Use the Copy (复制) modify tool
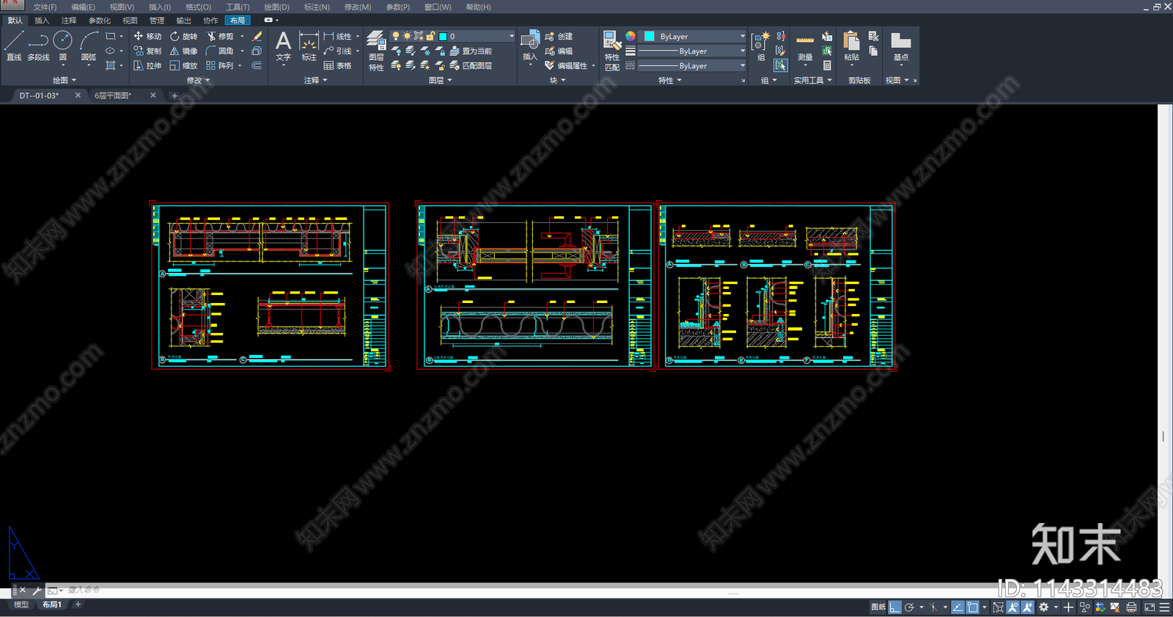Viewport: 1173px width, 617px height. [147, 51]
